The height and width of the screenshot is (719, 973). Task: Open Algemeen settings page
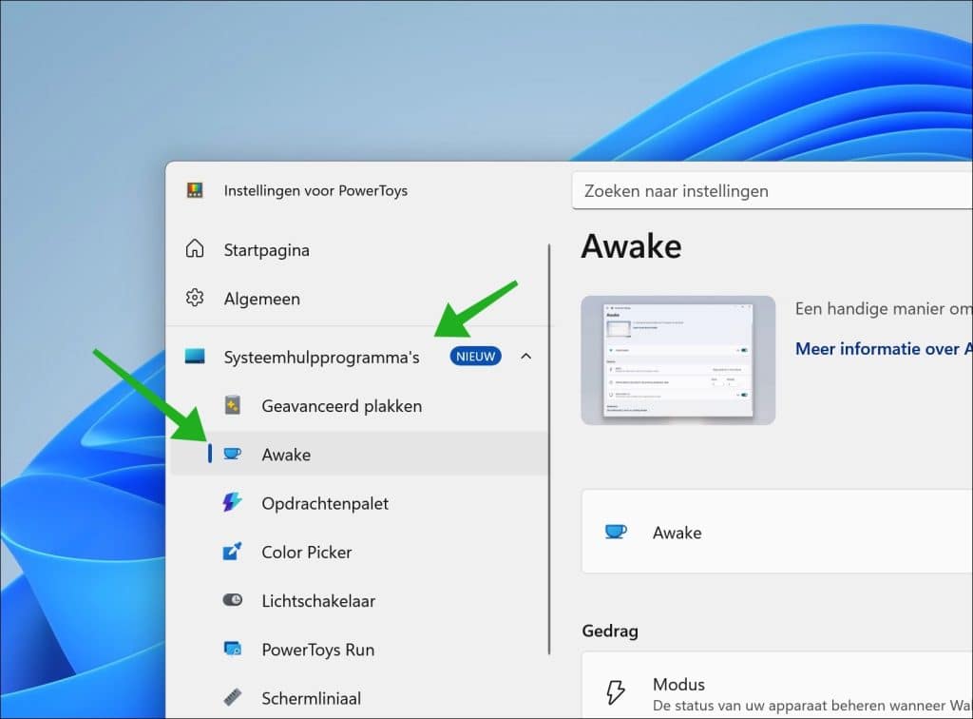tap(360, 299)
